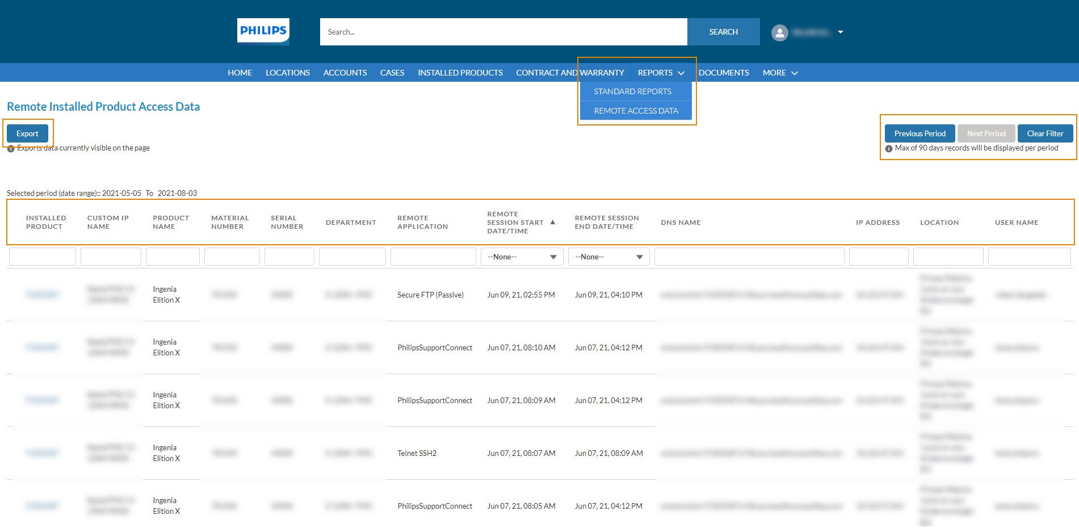Image resolution: width=1079 pixels, height=532 pixels.
Task: Expand the More menu
Action: (780, 73)
